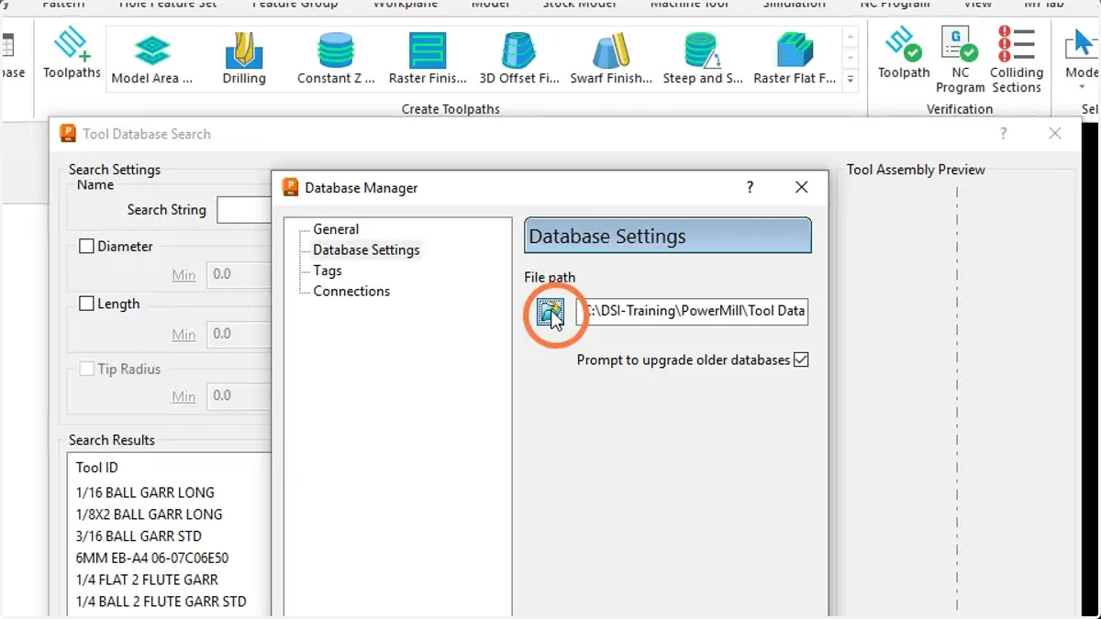Select Raster Flat Finishing strategy
Screen dimensions: 1101x619
point(795,59)
